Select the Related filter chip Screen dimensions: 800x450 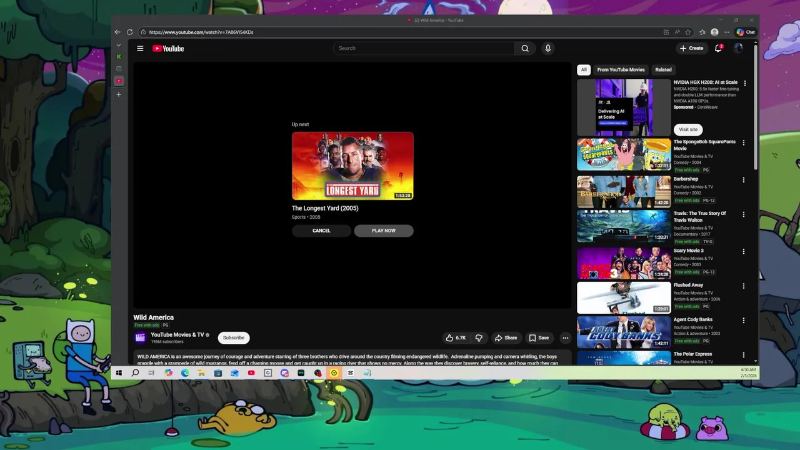[x=663, y=69]
